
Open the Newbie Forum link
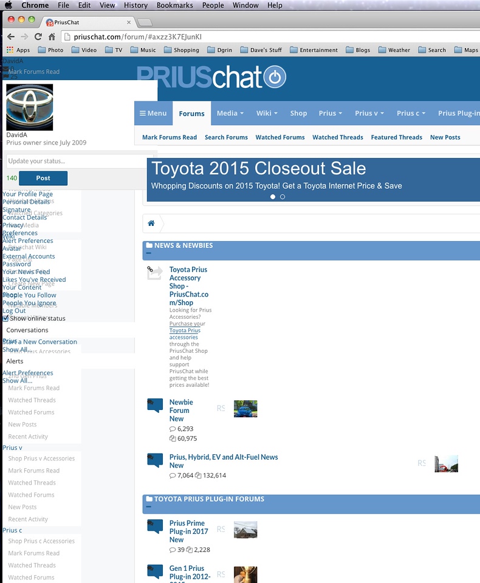point(181,406)
